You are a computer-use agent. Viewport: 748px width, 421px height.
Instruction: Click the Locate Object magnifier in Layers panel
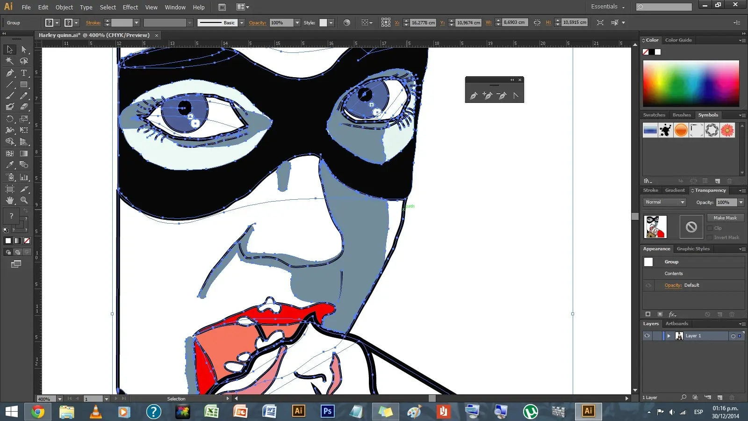click(x=683, y=397)
